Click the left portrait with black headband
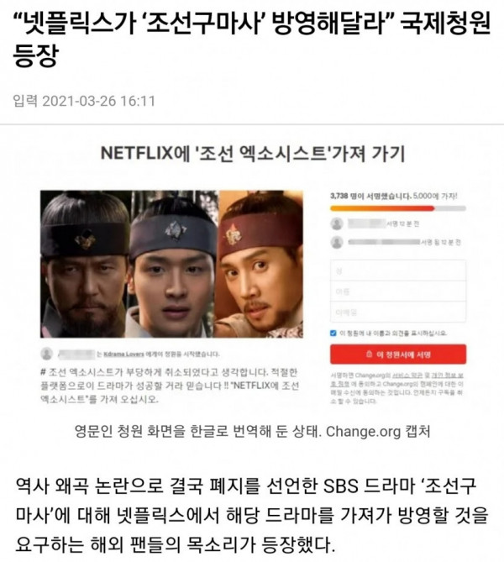 click(x=84, y=264)
